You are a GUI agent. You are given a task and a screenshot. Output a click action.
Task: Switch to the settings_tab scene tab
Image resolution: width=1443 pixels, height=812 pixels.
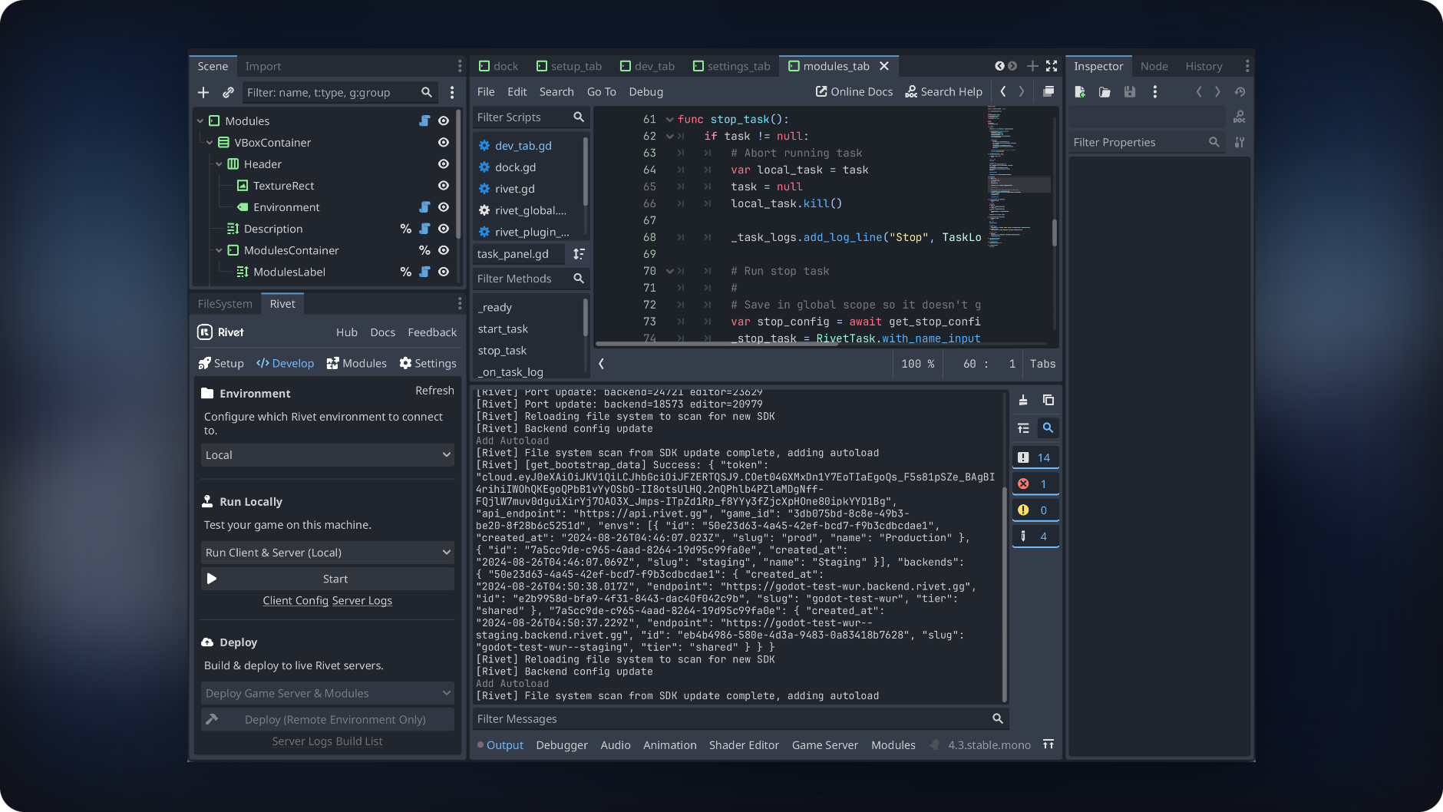731,67
